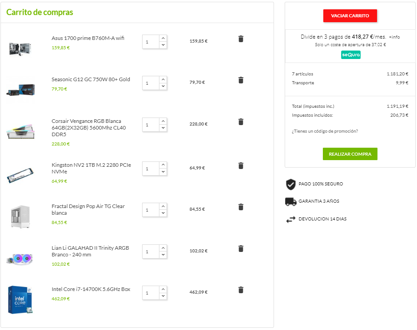Decrease Lian Li GALAHAD quantity

pyautogui.click(x=163, y=255)
